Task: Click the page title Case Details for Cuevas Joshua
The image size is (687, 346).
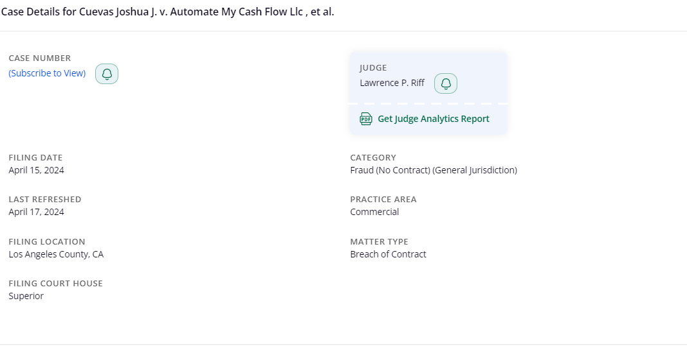Action: coord(167,12)
